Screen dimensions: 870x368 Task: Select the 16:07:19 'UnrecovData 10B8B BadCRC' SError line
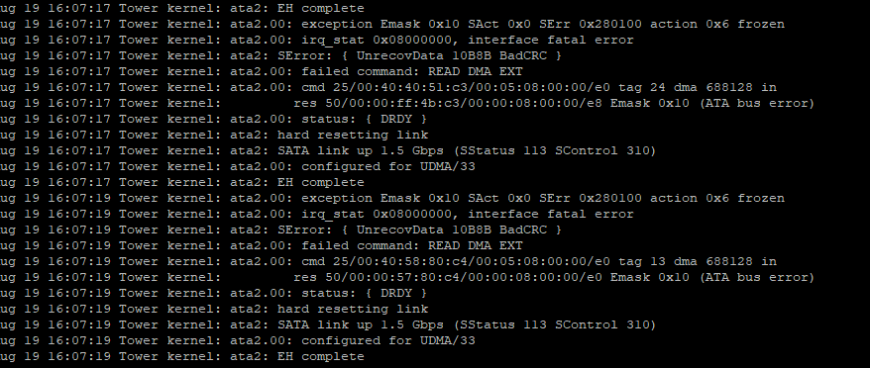tap(280, 230)
